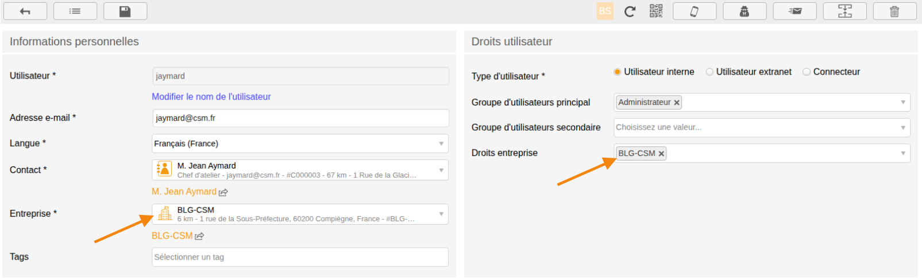
Task: Open Groupe d'utilisateurs secondaire dropdown
Action: pos(762,127)
